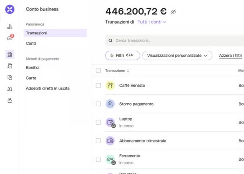Expand the Tutti i conti account dropdown
The height and width of the screenshot is (174, 244).
click(x=152, y=22)
